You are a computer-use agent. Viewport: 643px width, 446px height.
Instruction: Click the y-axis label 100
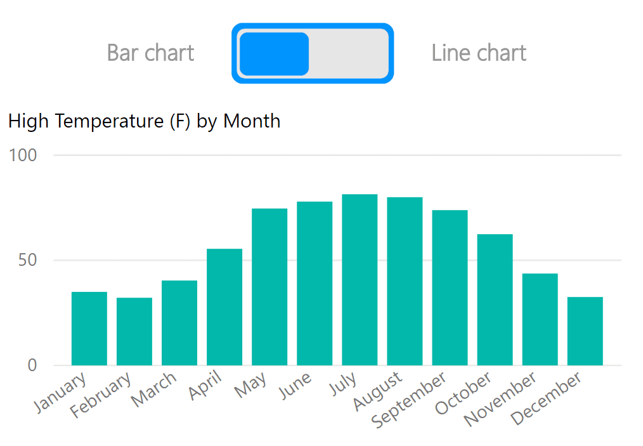pyautogui.click(x=23, y=155)
